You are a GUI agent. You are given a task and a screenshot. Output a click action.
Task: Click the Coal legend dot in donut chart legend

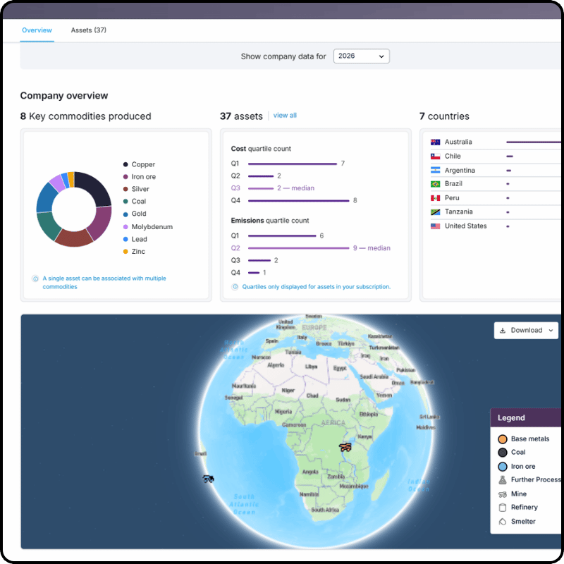[x=125, y=202]
